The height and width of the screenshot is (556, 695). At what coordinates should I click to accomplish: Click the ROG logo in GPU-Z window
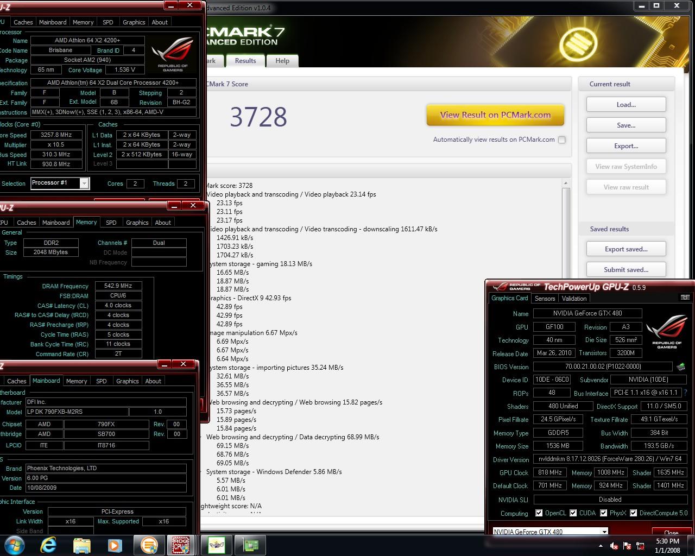[x=667, y=331]
